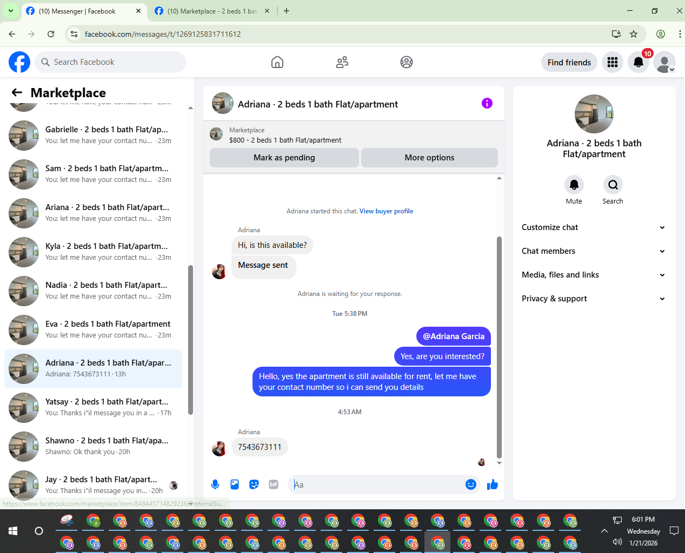Click Adriana's listing thumbnail in right panel
Image resolution: width=685 pixels, height=553 pixels.
pos(594,114)
